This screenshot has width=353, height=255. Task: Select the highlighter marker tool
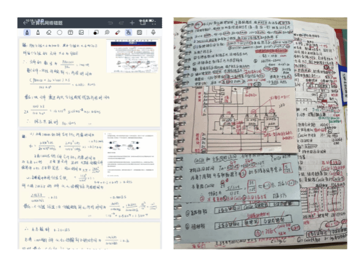click(38, 32)
